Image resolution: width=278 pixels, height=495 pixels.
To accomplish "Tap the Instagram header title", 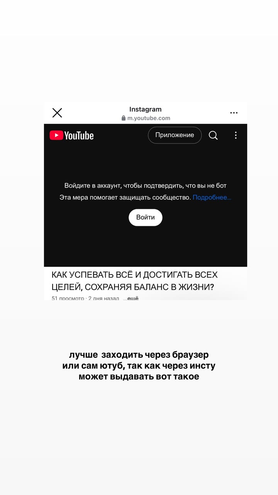I will (x=146, y=109).
